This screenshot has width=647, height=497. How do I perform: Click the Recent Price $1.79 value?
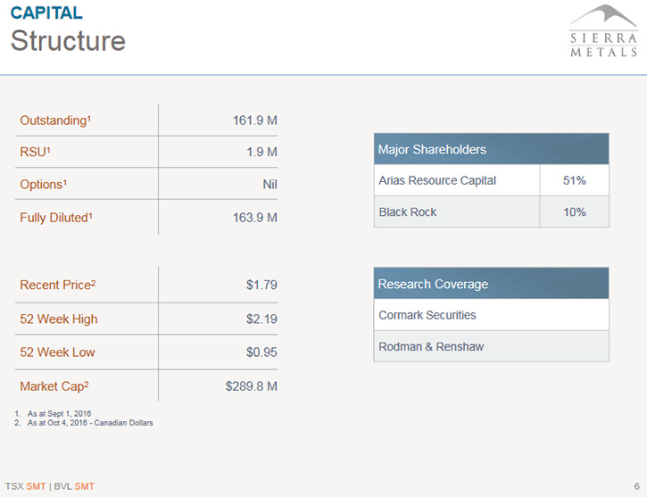tap(261, 285)
